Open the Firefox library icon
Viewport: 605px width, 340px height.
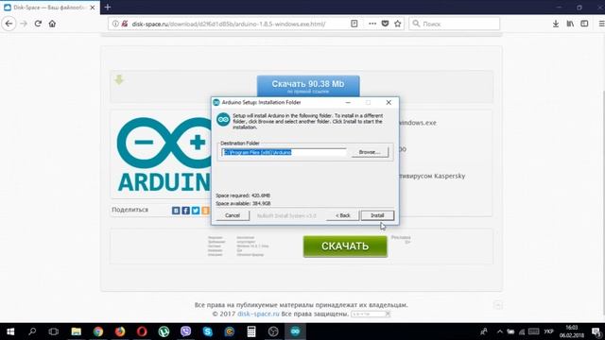(570, 24)
